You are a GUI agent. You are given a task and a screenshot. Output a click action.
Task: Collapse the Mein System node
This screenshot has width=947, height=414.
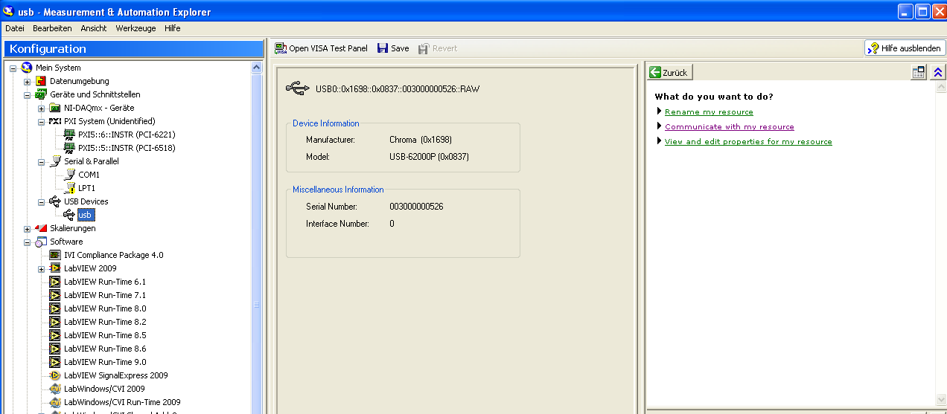(13, 68)
